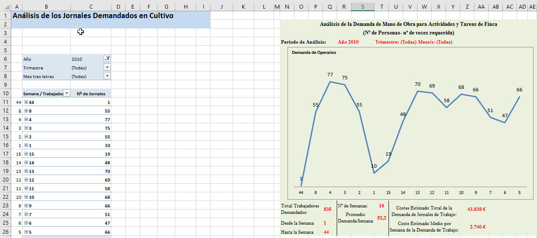Expand week 44 row in pivot table

point(26,102)
